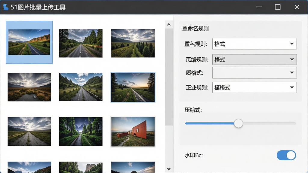308x173 pixels.
Task: Click the 压缩式 label
Action: 193,110
